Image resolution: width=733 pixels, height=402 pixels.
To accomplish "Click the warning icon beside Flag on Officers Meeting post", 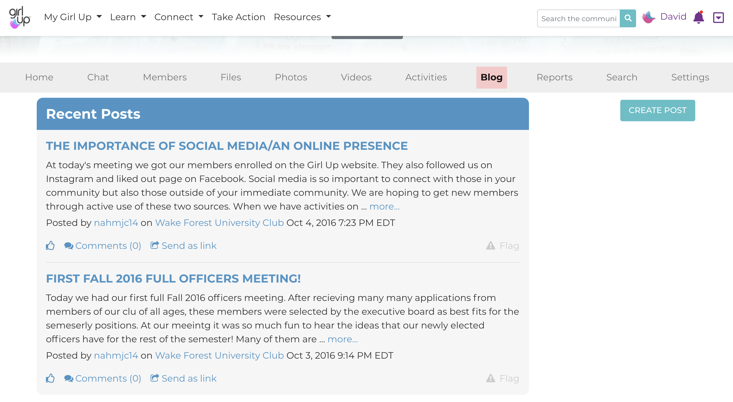I will coord(490,378).
